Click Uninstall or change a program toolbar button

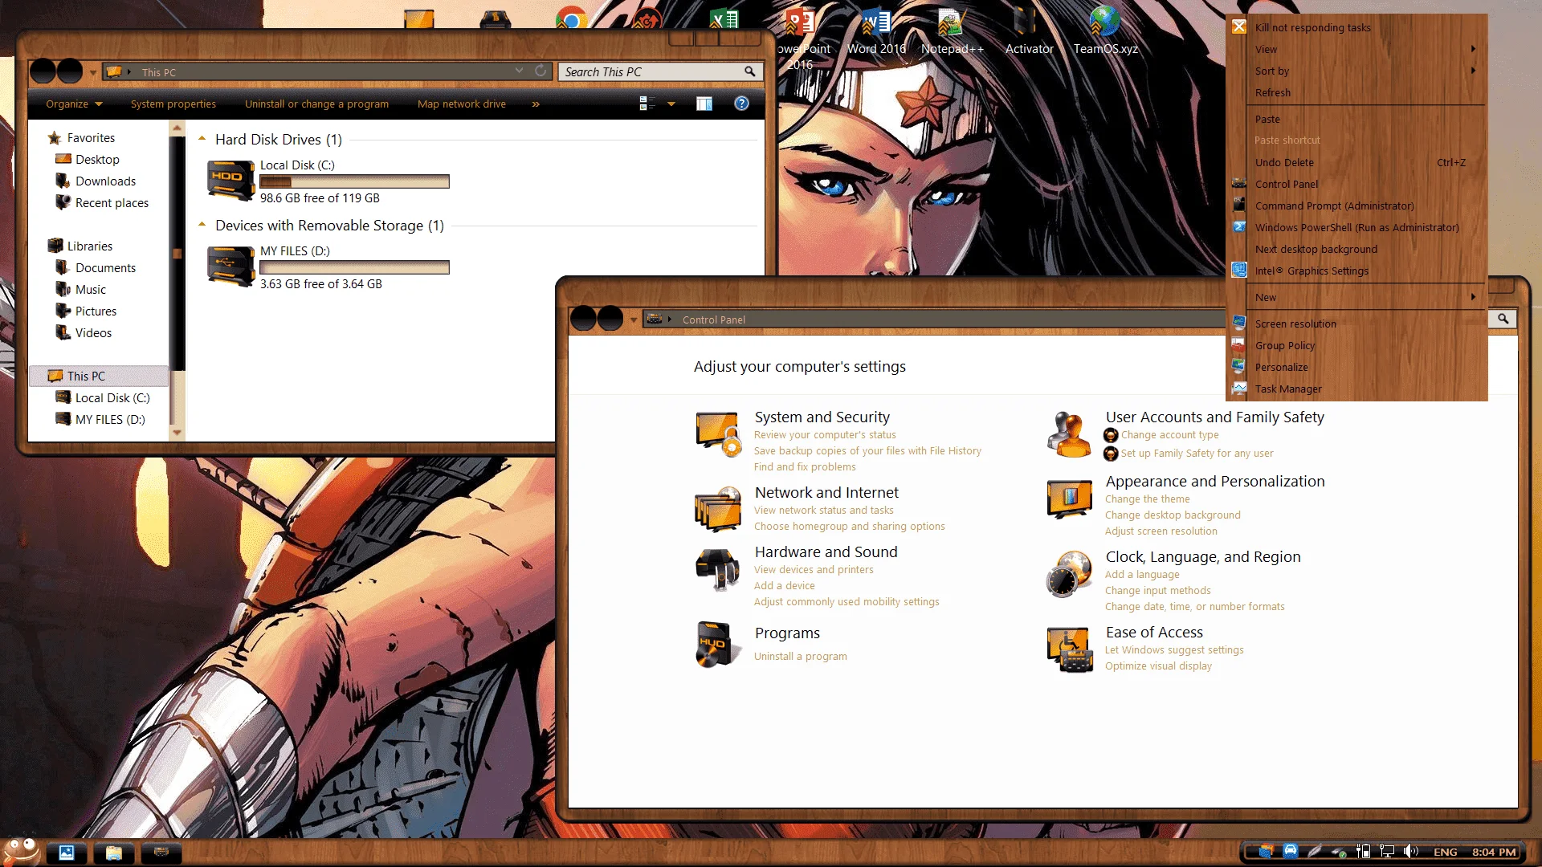(x=316, y=104)
